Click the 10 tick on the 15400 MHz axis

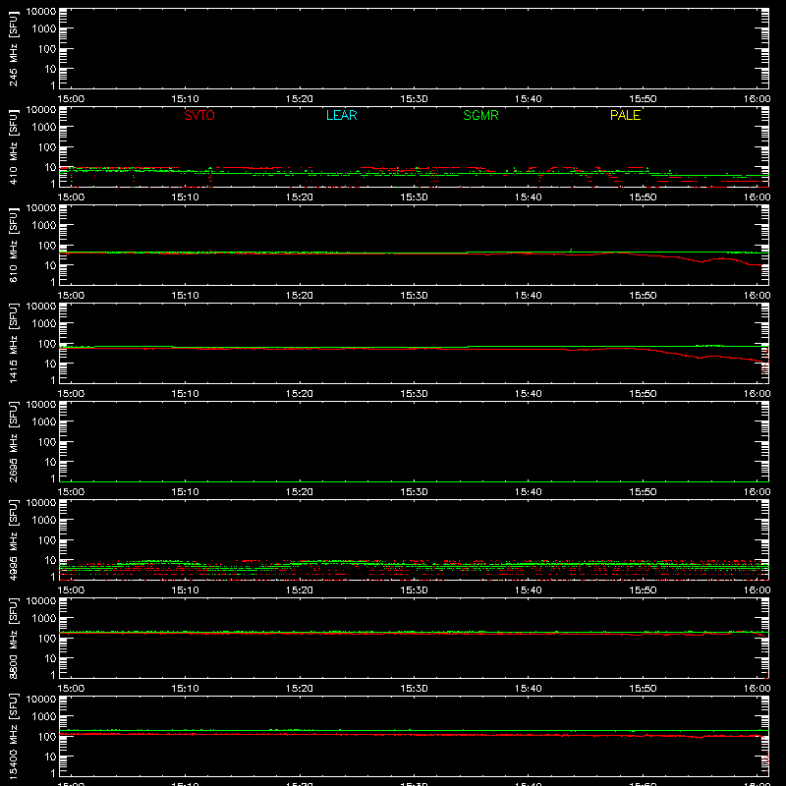coord(51,757)
